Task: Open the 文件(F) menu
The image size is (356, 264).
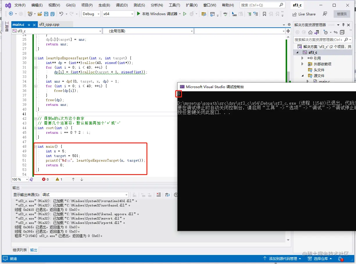Action: click(20, 5)
